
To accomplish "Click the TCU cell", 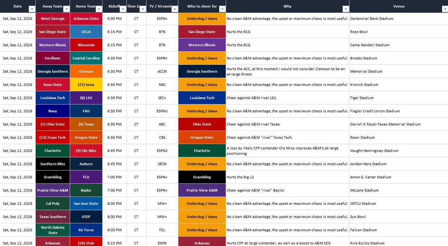I will (86, 177).
